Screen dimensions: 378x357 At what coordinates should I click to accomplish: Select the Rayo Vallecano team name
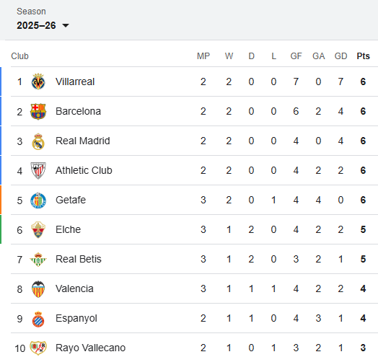pos(91,348)
